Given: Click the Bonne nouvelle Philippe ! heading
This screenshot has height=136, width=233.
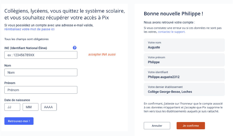Looking at the screenshot, I should point(173,14).
